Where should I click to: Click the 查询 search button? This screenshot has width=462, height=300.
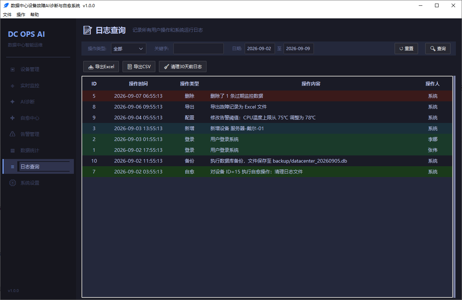pos(438,49)
